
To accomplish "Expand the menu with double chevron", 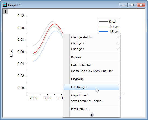I will [92, 115].
